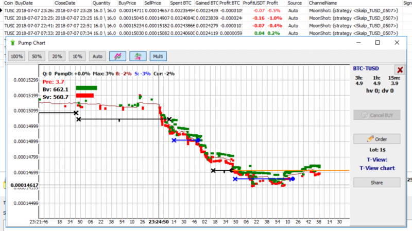This screenshot has width=412, height=231.
Task: Click the green Bv volume bar
Action: click(x=87, y=88)
